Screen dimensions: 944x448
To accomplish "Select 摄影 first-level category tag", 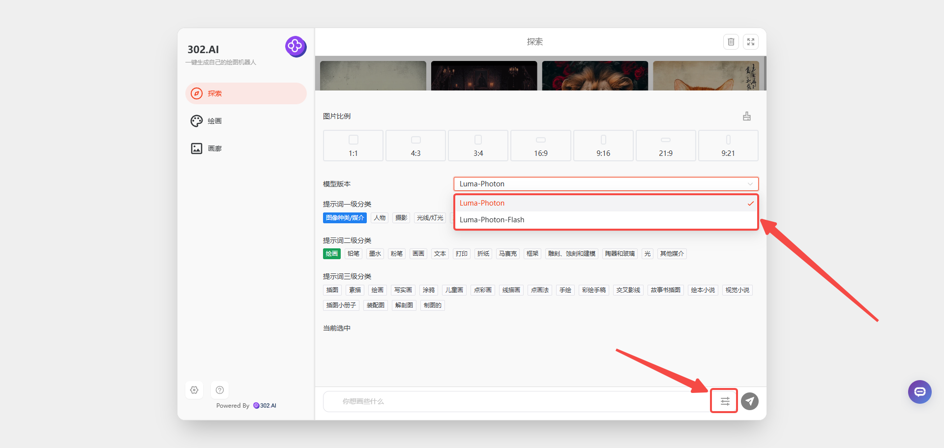I will point(401,218).
